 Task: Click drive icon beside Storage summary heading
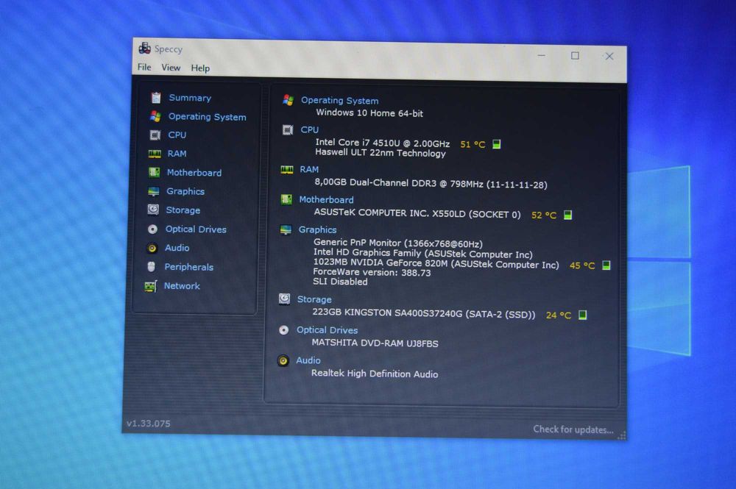[284, 299]
